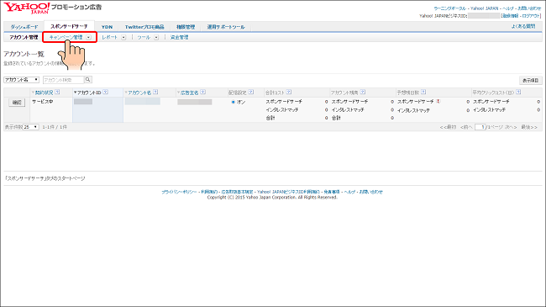Viewport: 546px width, 307px height.
Task: Expand the レポート dropdown arrow
Action: pyautogui.click(x=123, y=37)
